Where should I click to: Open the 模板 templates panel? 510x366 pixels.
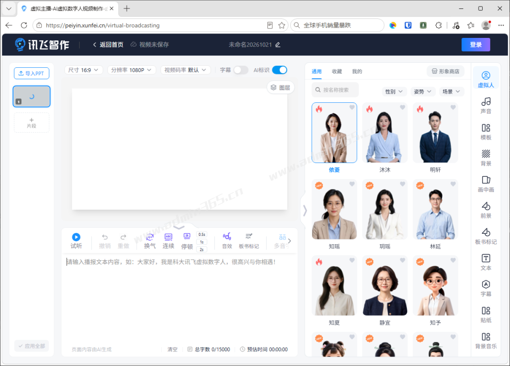tap(486, 132)
